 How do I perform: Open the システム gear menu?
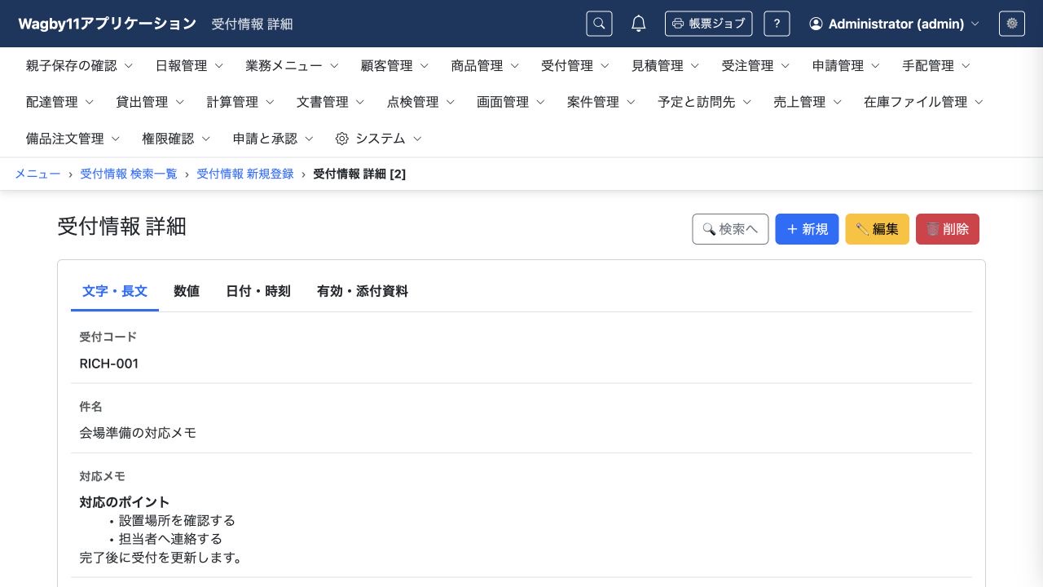point(380,139)
